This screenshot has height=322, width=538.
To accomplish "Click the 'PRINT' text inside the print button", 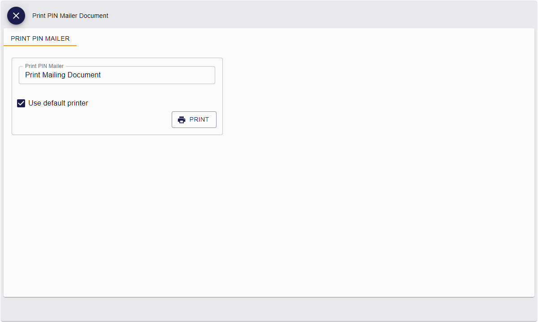I will pos(199,120).
